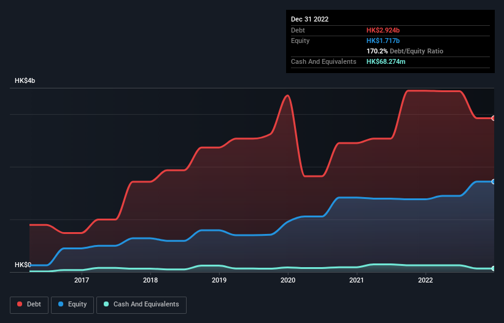
Task: Toggle the Debt series legend button
Action: [29, 305]
